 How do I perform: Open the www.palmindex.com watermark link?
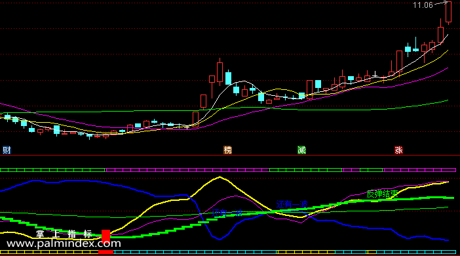(64, 244)
